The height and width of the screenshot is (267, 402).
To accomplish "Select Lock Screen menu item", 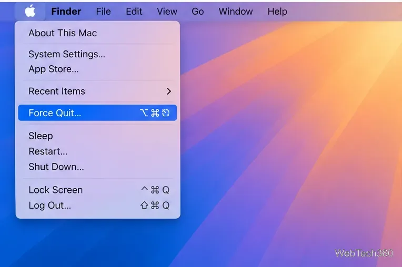I will [97, 190].
